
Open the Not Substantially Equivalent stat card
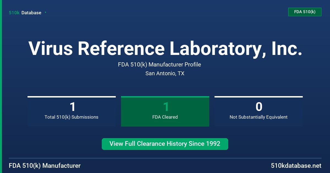pyautogui.click(x=258, y=111)
